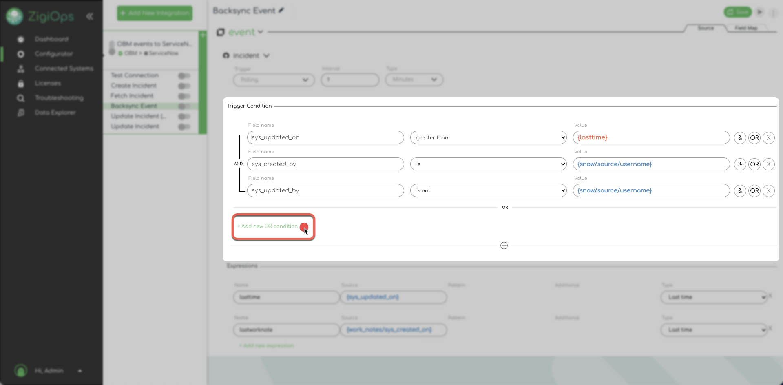Toggle the Test Connection switch
This screenshot has height=385, width=783.
(x=184, y=76)
